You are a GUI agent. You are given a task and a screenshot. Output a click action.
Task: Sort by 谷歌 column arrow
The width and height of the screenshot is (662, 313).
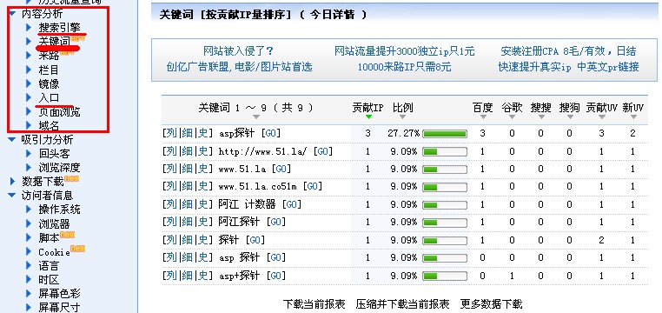(x=512, y=117)
